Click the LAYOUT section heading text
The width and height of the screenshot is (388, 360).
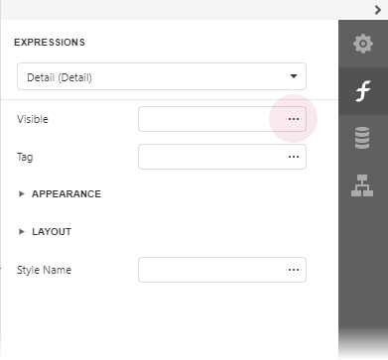pos(52,232)
